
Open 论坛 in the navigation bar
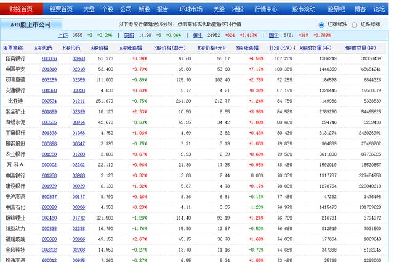pos(379,9)
